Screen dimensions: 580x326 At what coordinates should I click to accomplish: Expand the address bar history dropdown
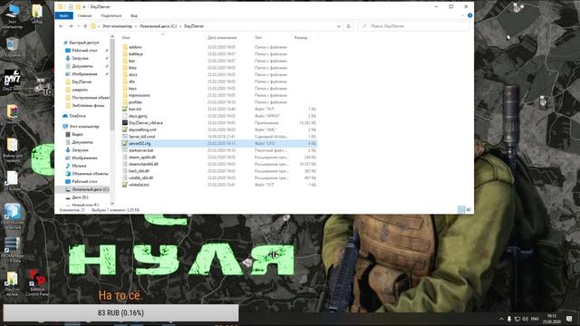tap(338, 26)
